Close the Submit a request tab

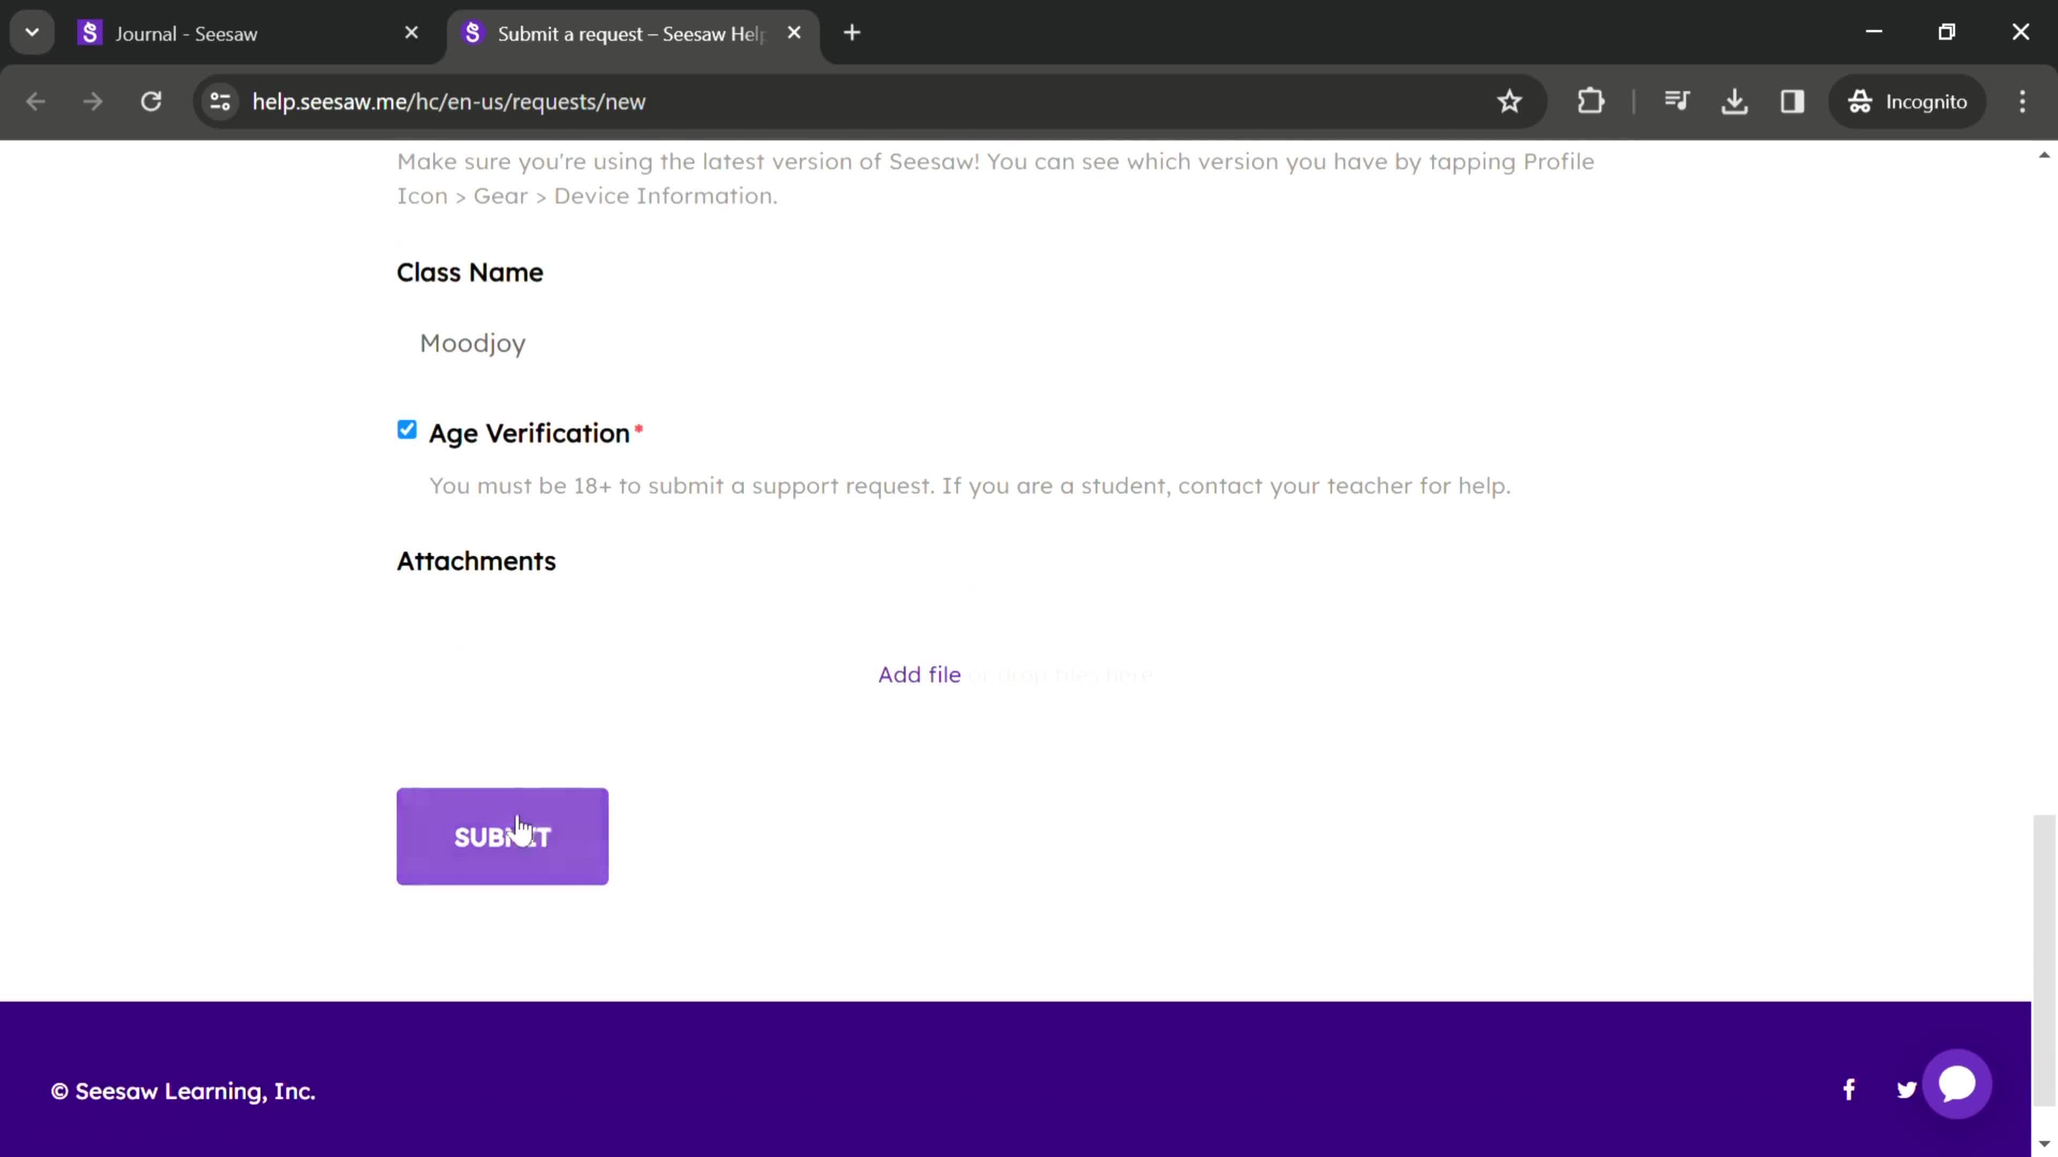(794, 33)
